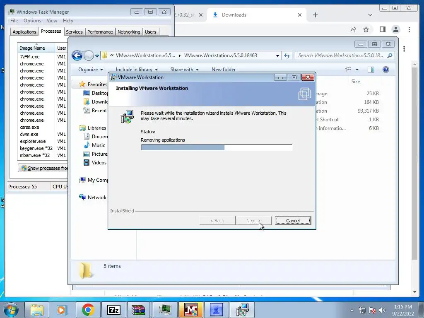Open Chrome tab search chevron
The height and width of the screenshot is (318, 424).
[x=370, y=15]
